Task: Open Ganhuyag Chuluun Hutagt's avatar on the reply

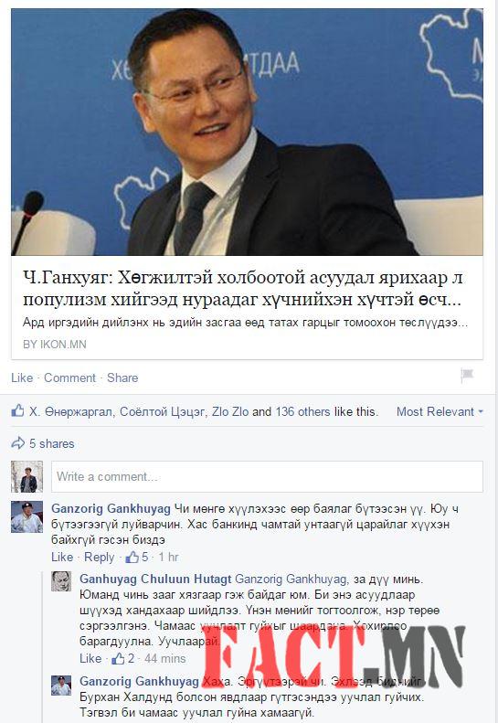Action: click(x=61, y=581)
